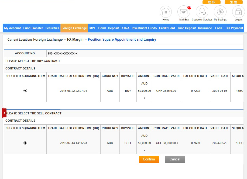Click the red 23 mail notification badge
Image resolution: width=247 pixels, height=179 pixels.
pos(189,8)
